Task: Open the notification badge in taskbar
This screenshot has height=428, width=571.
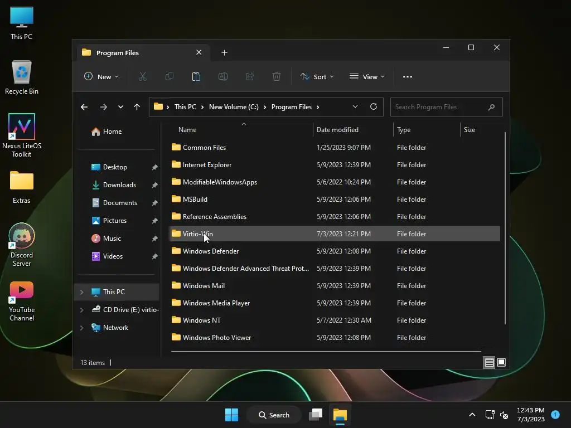Action: (x=555, y=414)
